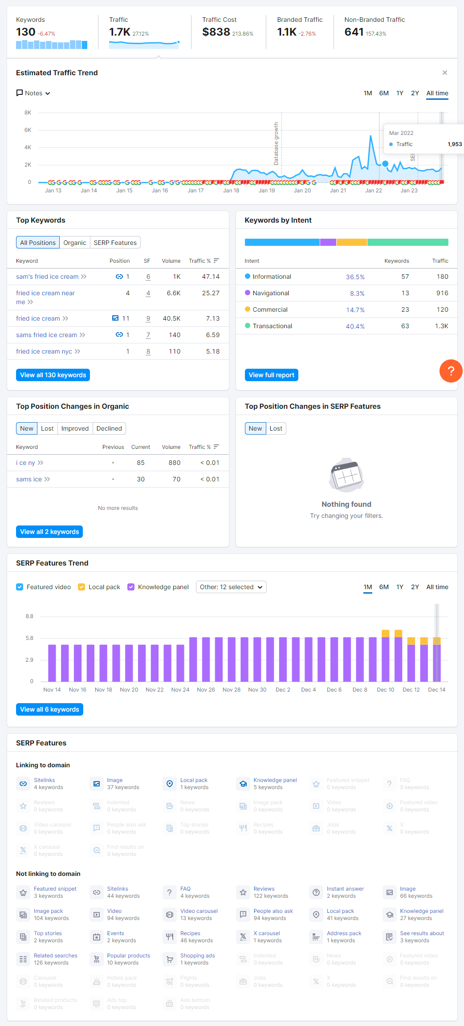Open the Notes dropdown

click(x=33, y=93)
